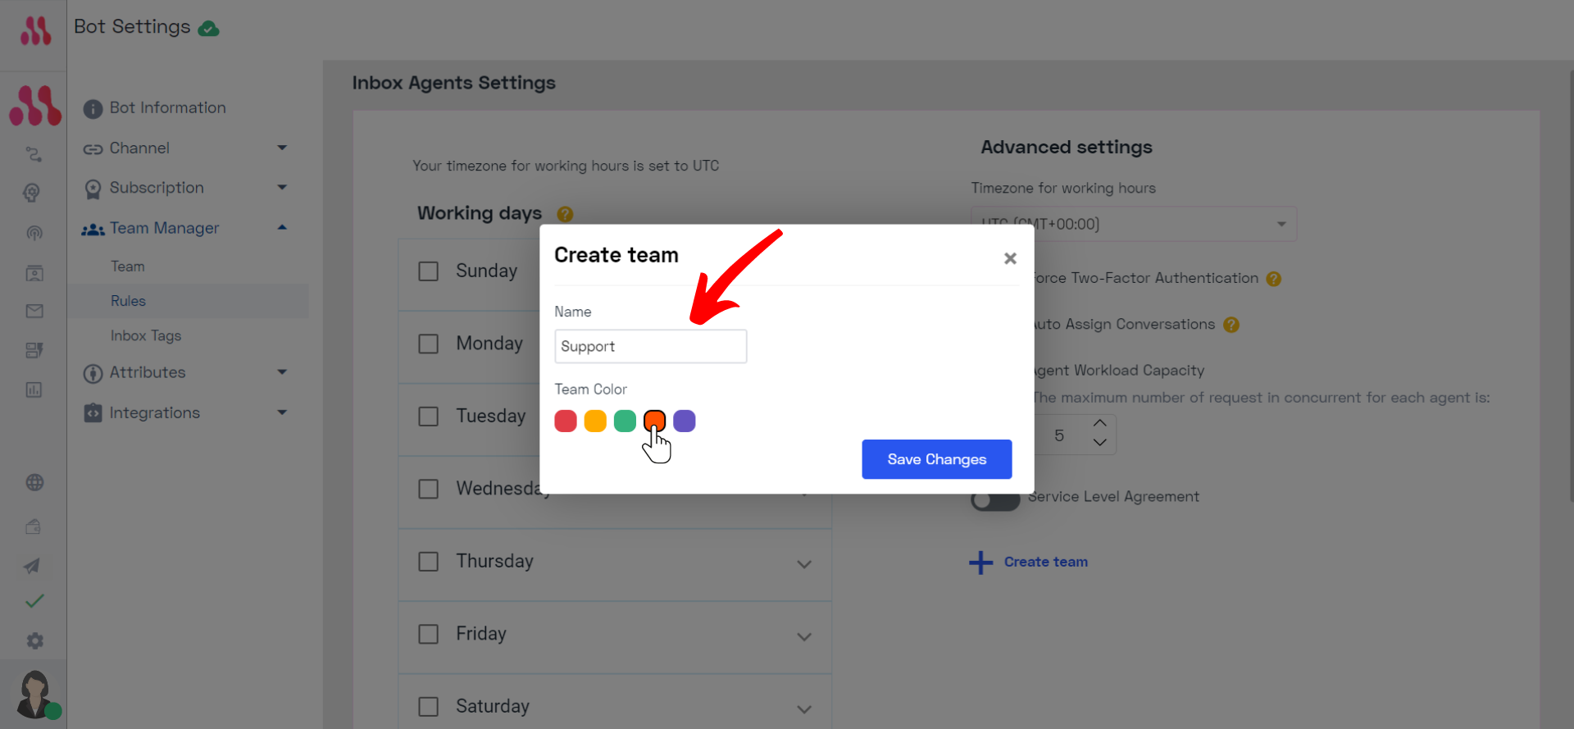Click the Create team link

click(x=1045, y=562)
